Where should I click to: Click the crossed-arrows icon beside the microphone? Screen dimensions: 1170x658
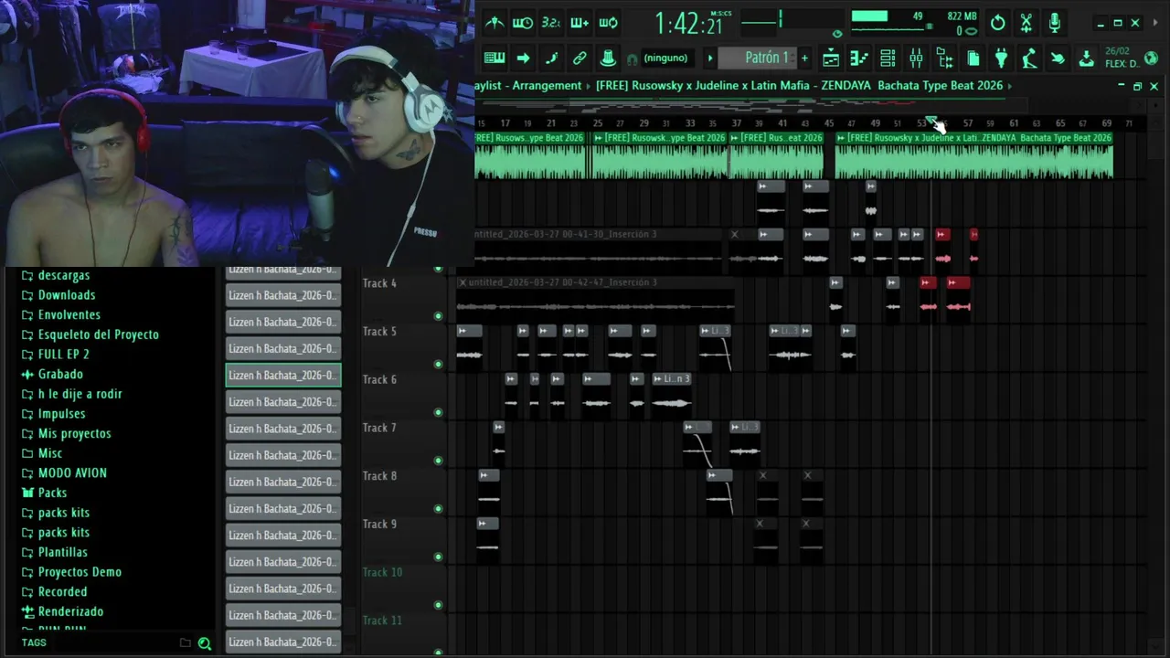click(1026, 23)
